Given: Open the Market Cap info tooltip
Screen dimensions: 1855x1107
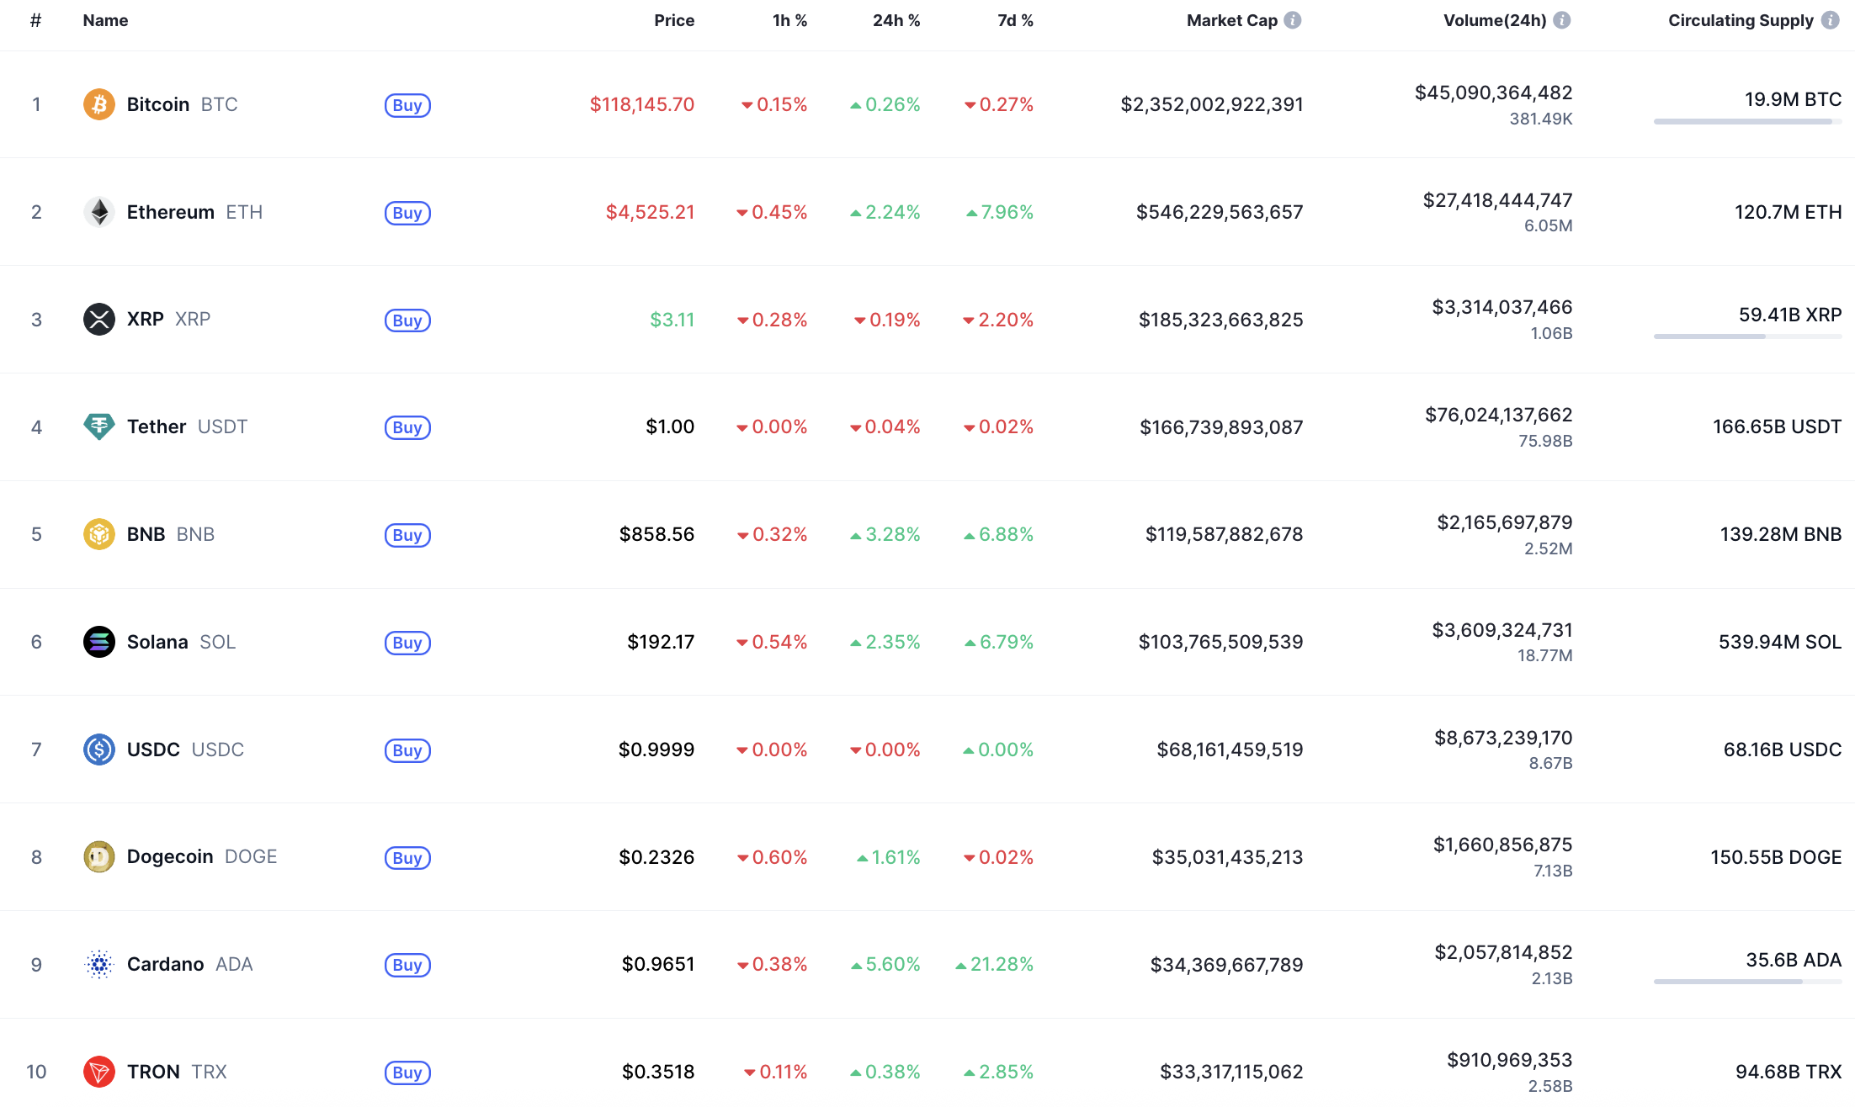Looking at the screenshot, I should [x=1292, y=19].
